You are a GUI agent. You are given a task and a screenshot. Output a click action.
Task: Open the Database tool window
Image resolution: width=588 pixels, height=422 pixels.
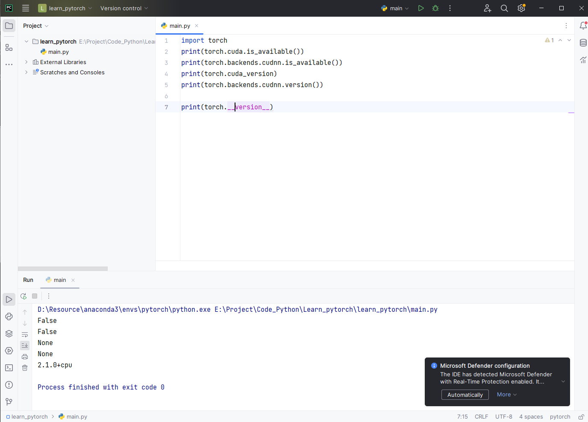click(583, 43)
